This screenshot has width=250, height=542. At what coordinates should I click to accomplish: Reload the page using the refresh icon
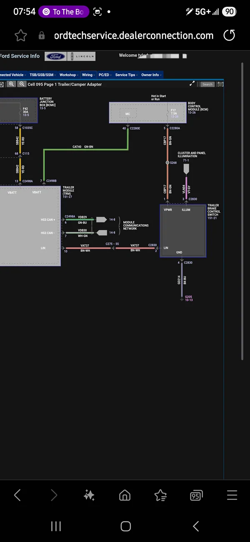coord(229,35)
